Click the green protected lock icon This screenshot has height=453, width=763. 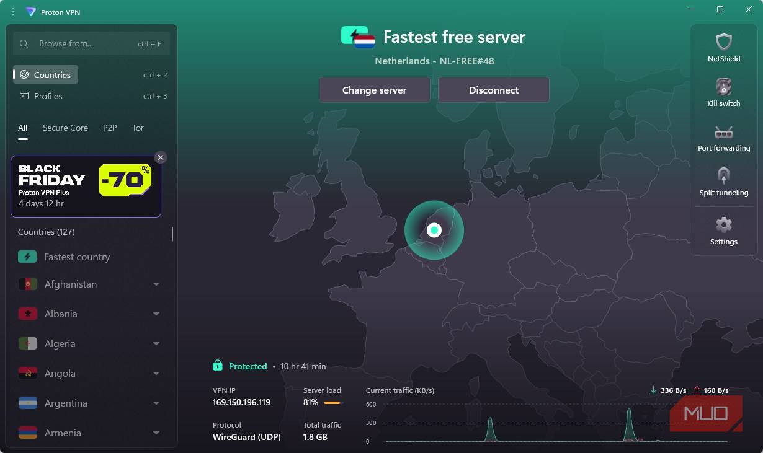pos(218,366)
